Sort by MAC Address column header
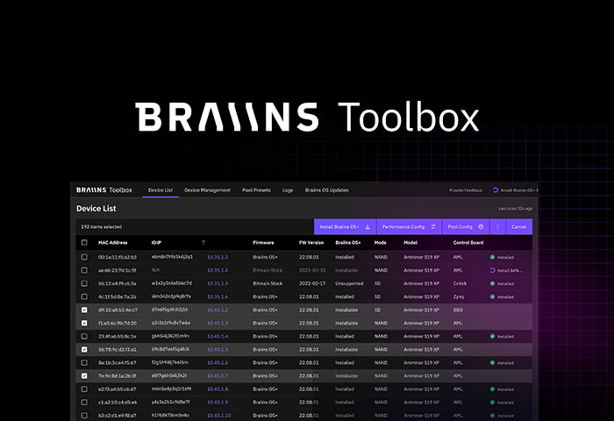The height and width of the screenshot is (421, 614). [113, 243]
